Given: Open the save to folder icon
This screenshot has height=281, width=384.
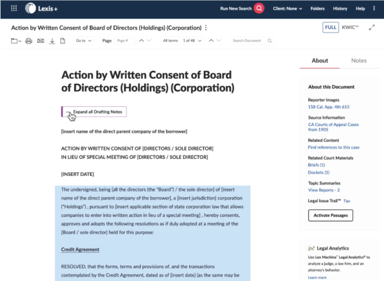Looking at the screenshot, I should click(x=14, y=41).
